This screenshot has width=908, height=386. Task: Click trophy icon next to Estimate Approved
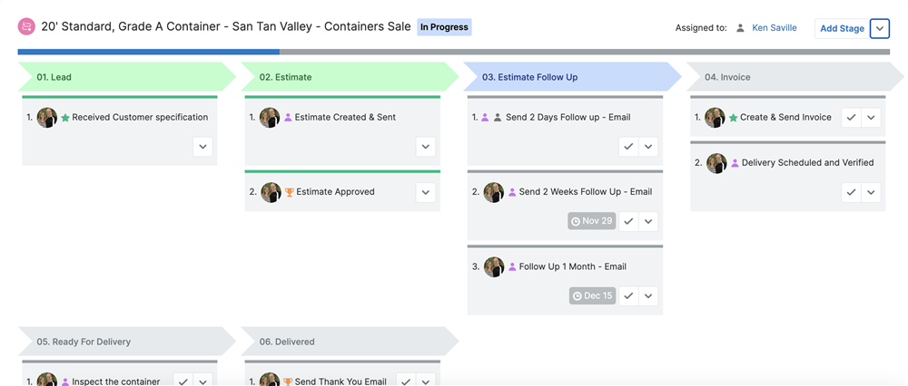pyautogui.click(x=289, y=192)
